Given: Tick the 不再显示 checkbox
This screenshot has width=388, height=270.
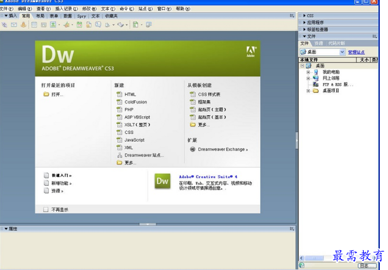Looking at the screenshot, I should (45, 210).
